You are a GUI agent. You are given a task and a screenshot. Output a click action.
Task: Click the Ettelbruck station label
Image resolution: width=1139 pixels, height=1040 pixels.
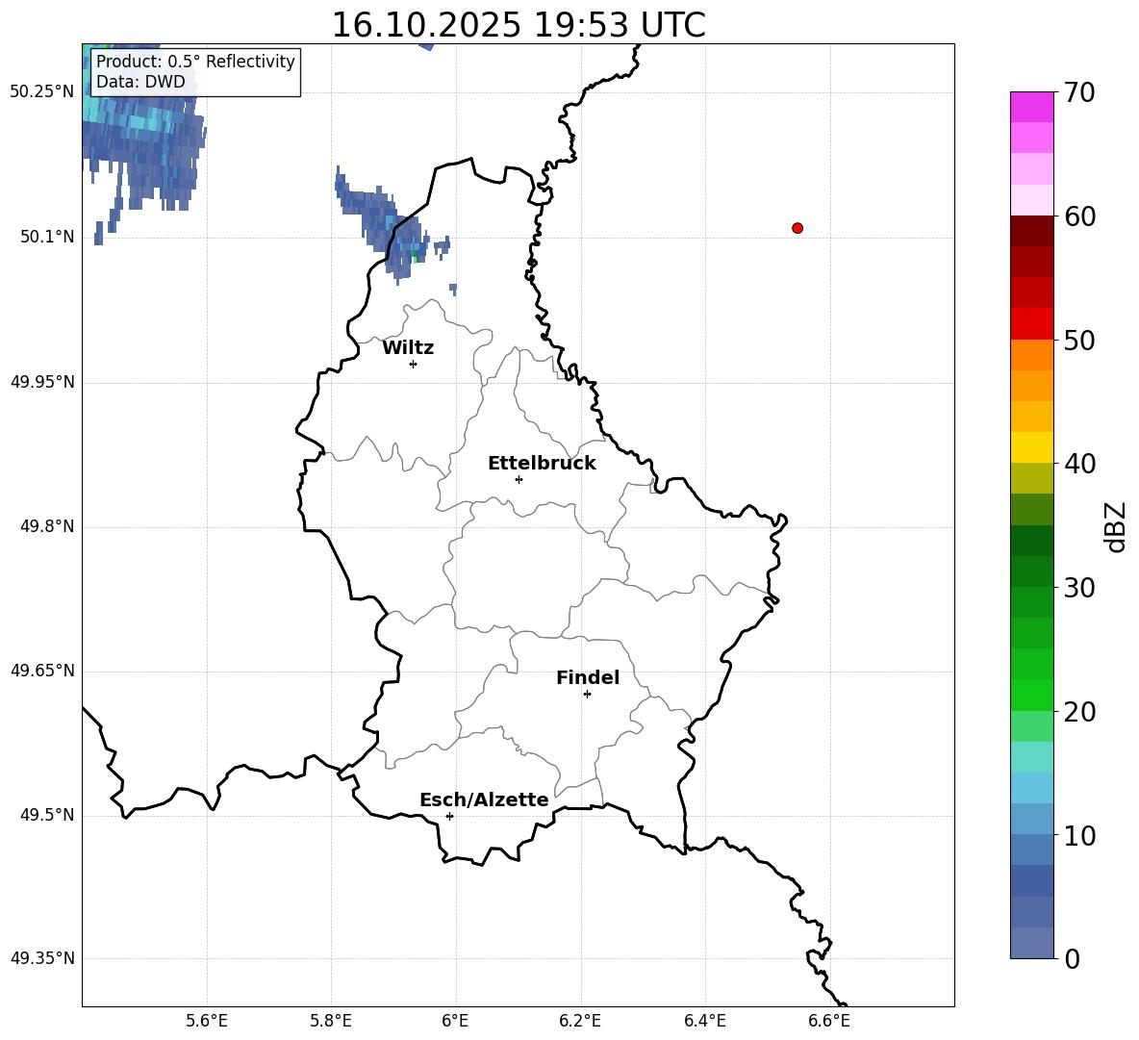click(542, 464)
